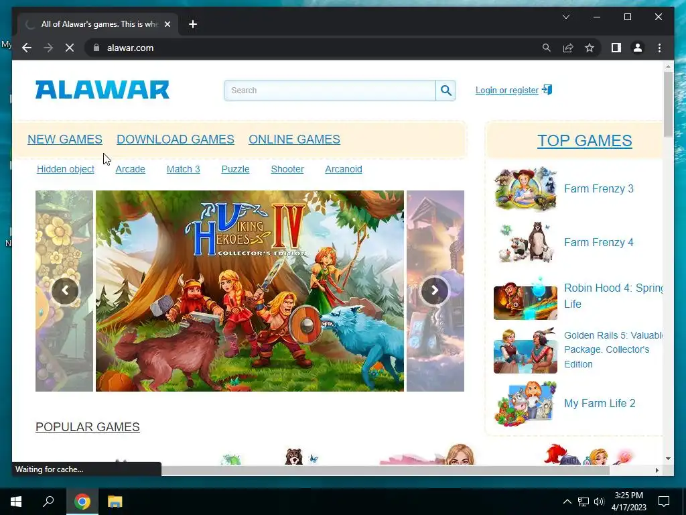This screenshot has width=686, height=515.
Task: Click the network tray icon
Action: (x=584, y=502)
